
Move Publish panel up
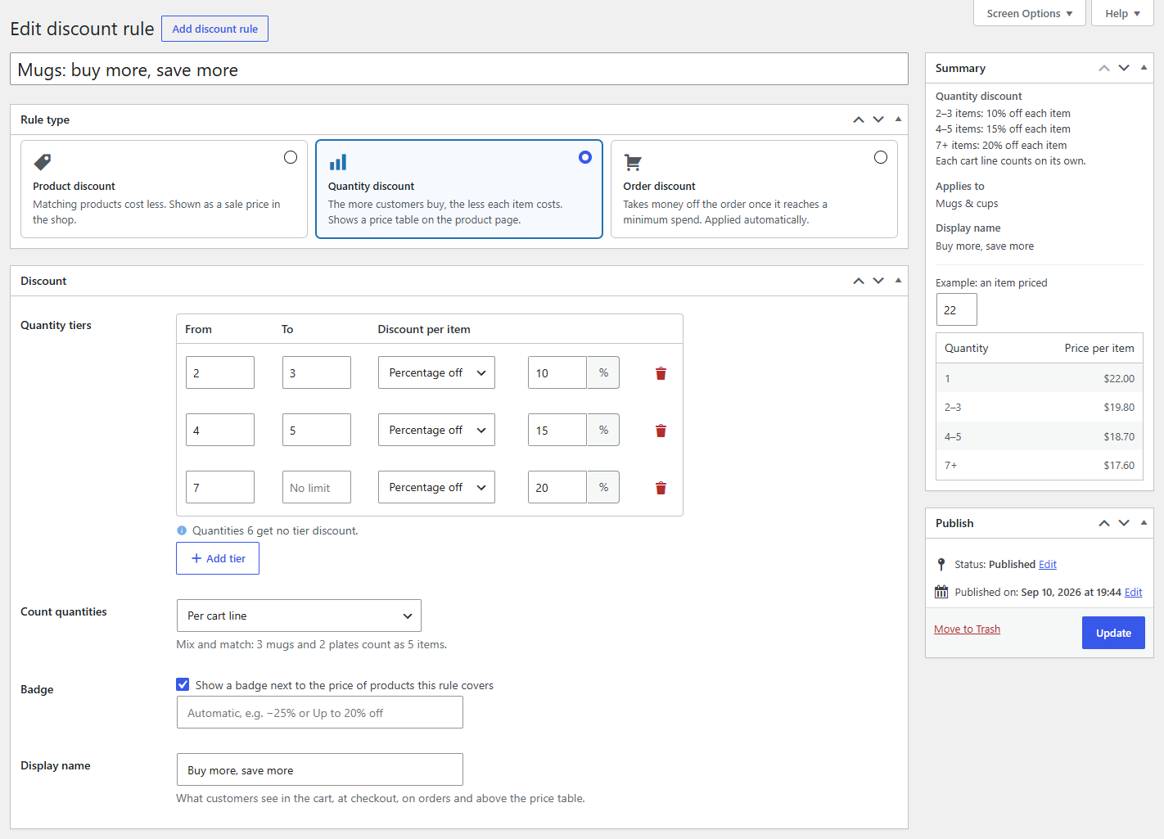(x=1104, y=523)
